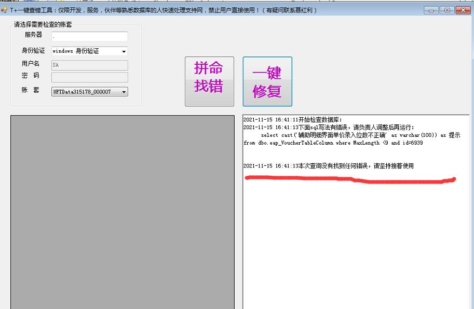Click the 服务器 label
The image size is (474, 309).
[33, 35]
